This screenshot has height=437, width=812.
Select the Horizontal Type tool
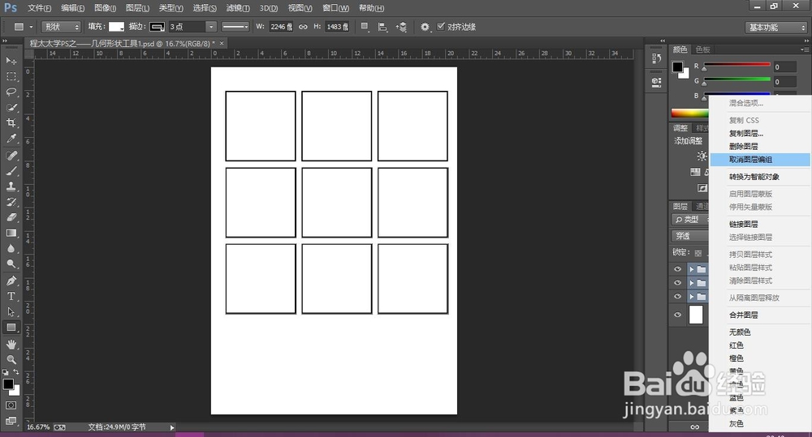click(11, 296)
